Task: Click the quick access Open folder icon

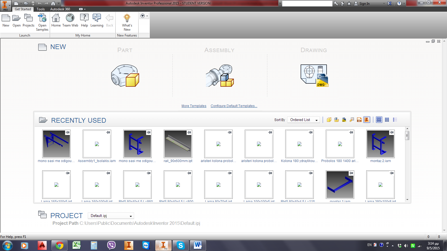Action: point(26,3)
